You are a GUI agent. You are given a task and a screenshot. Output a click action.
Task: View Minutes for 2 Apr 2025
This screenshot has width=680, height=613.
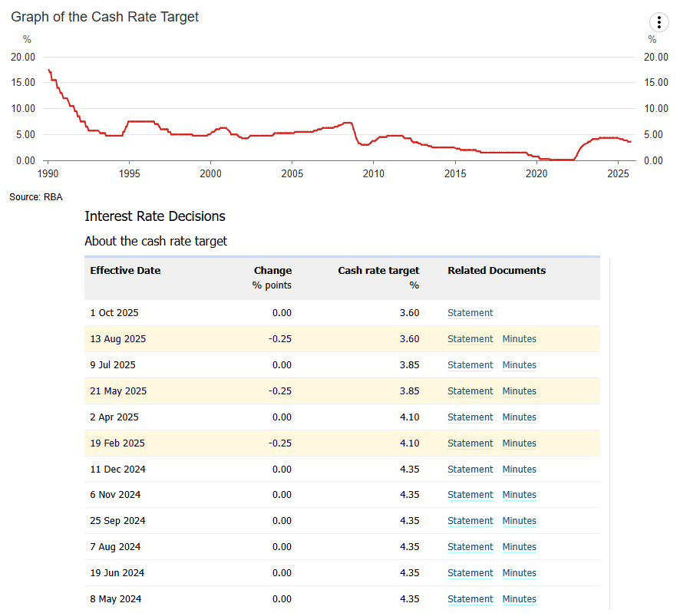(x=519, y=417)
